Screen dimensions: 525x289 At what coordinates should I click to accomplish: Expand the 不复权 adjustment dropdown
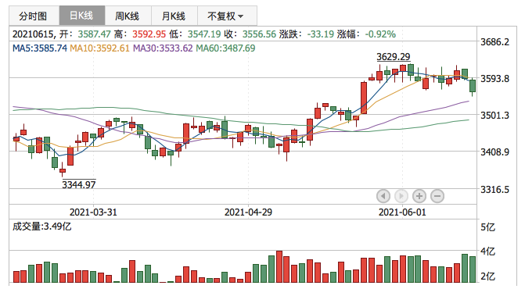coord(227,16)
